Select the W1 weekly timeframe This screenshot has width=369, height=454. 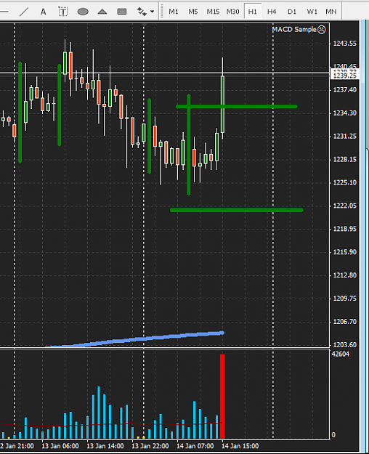tap(312, 12)
